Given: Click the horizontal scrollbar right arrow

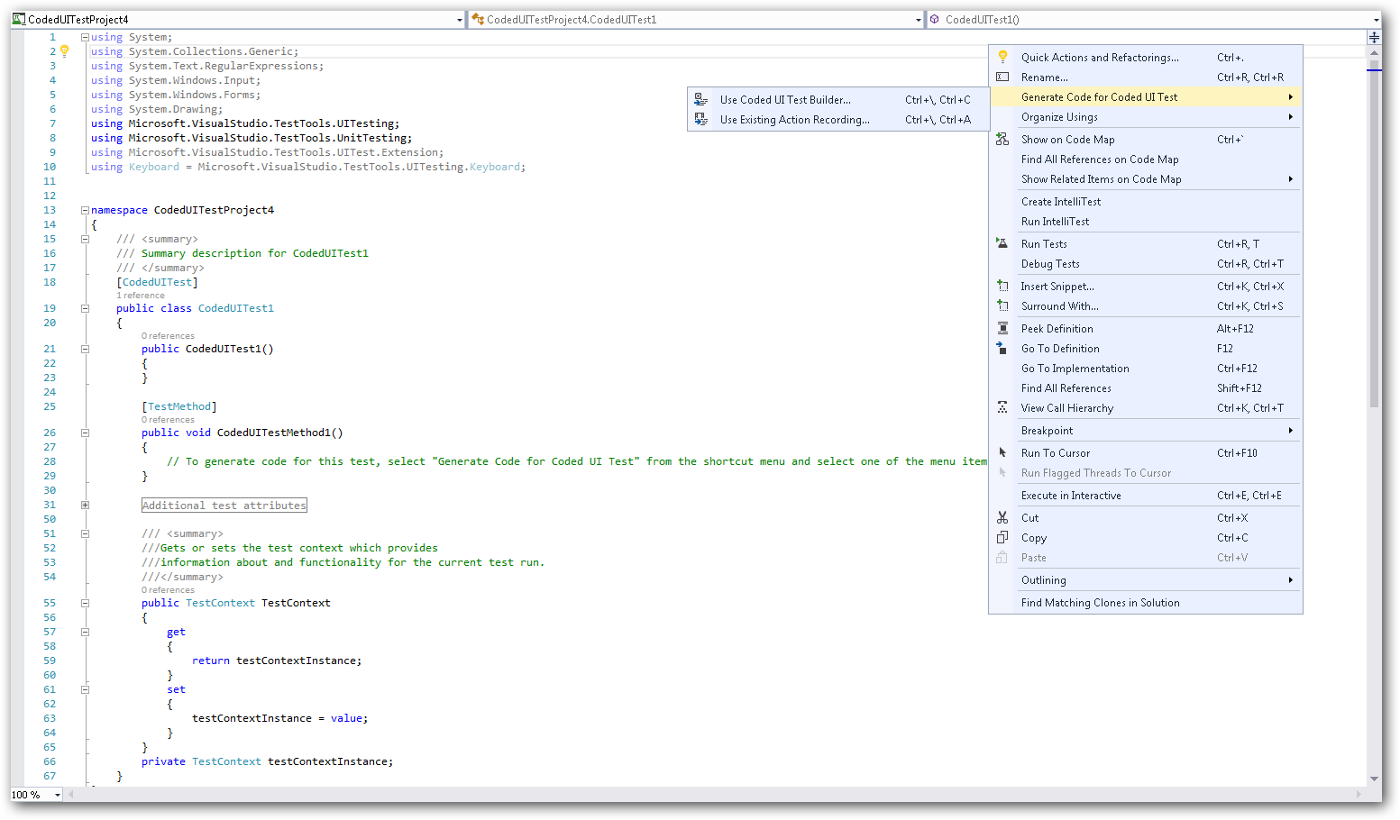Looking at the screenshot, I should [x=1359, y=795].
